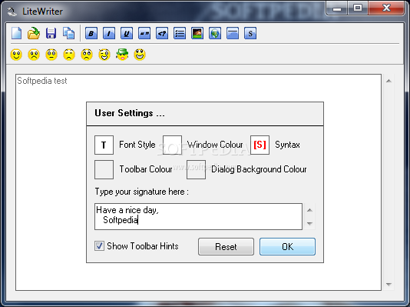Insert the green hat emoticon
The width and height of the screenshot is (410, 307).
click(x=122, y=55)
